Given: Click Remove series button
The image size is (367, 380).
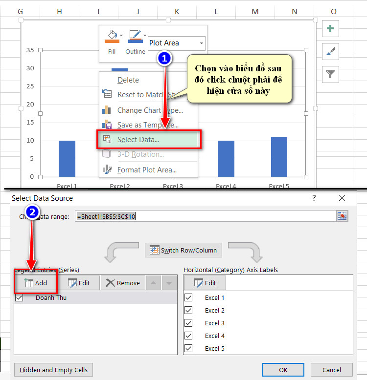Looking at the screenshot, I should click(123, 283).
